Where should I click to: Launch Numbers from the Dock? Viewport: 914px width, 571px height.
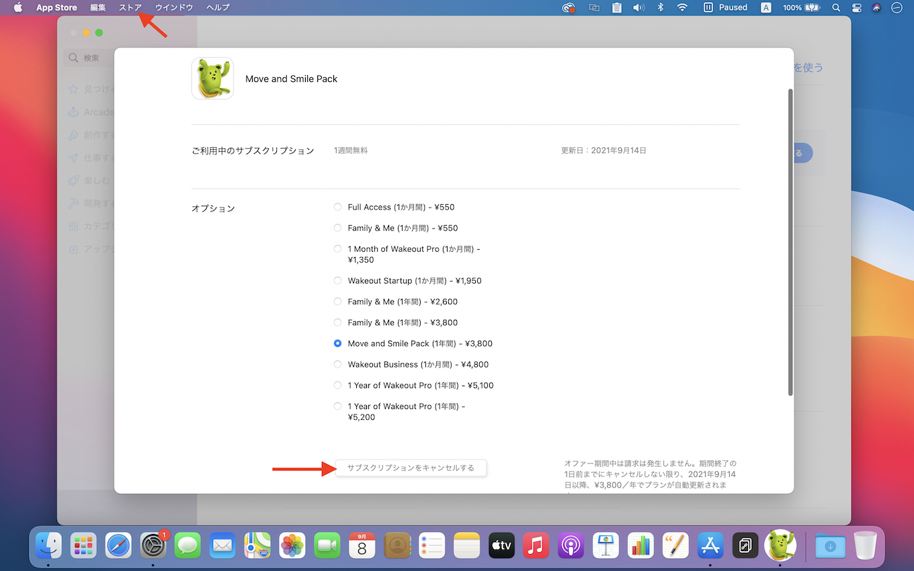click(x=641, y=545)
